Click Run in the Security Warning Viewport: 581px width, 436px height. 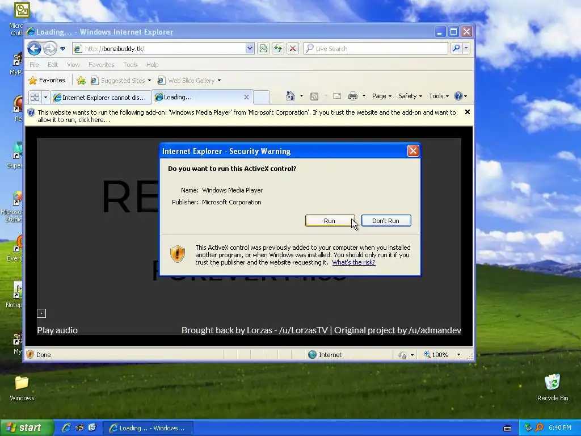tap(330, 221)
